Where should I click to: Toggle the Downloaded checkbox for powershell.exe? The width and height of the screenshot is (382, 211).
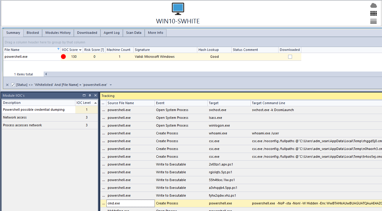click(290, 57)
